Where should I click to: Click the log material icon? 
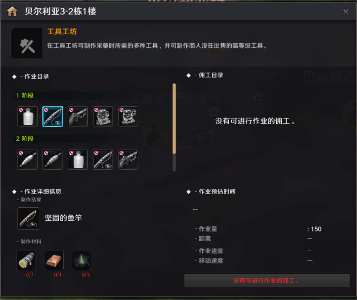(26, 260)
